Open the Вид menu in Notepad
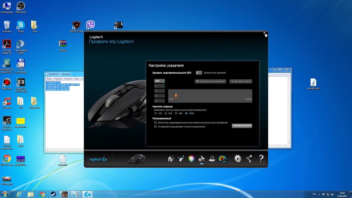 [77, 79]
